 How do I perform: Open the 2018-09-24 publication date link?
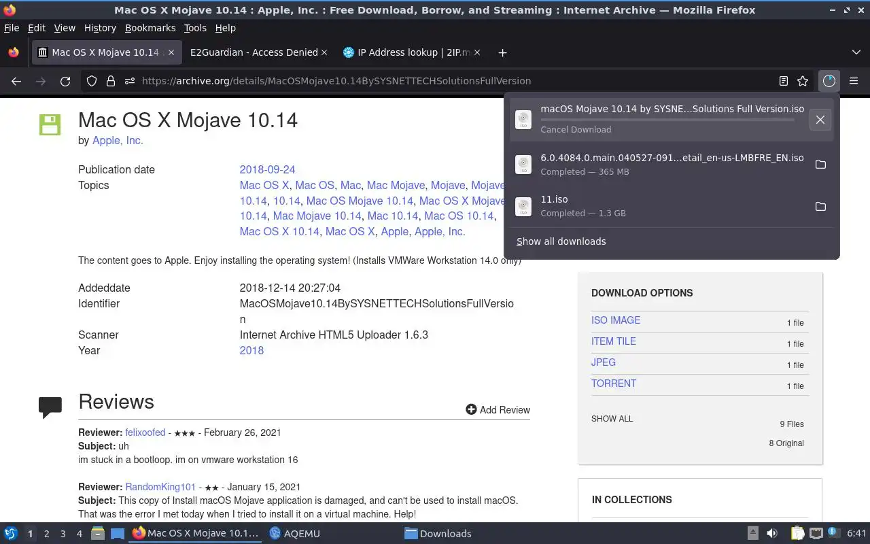[267, 169]
